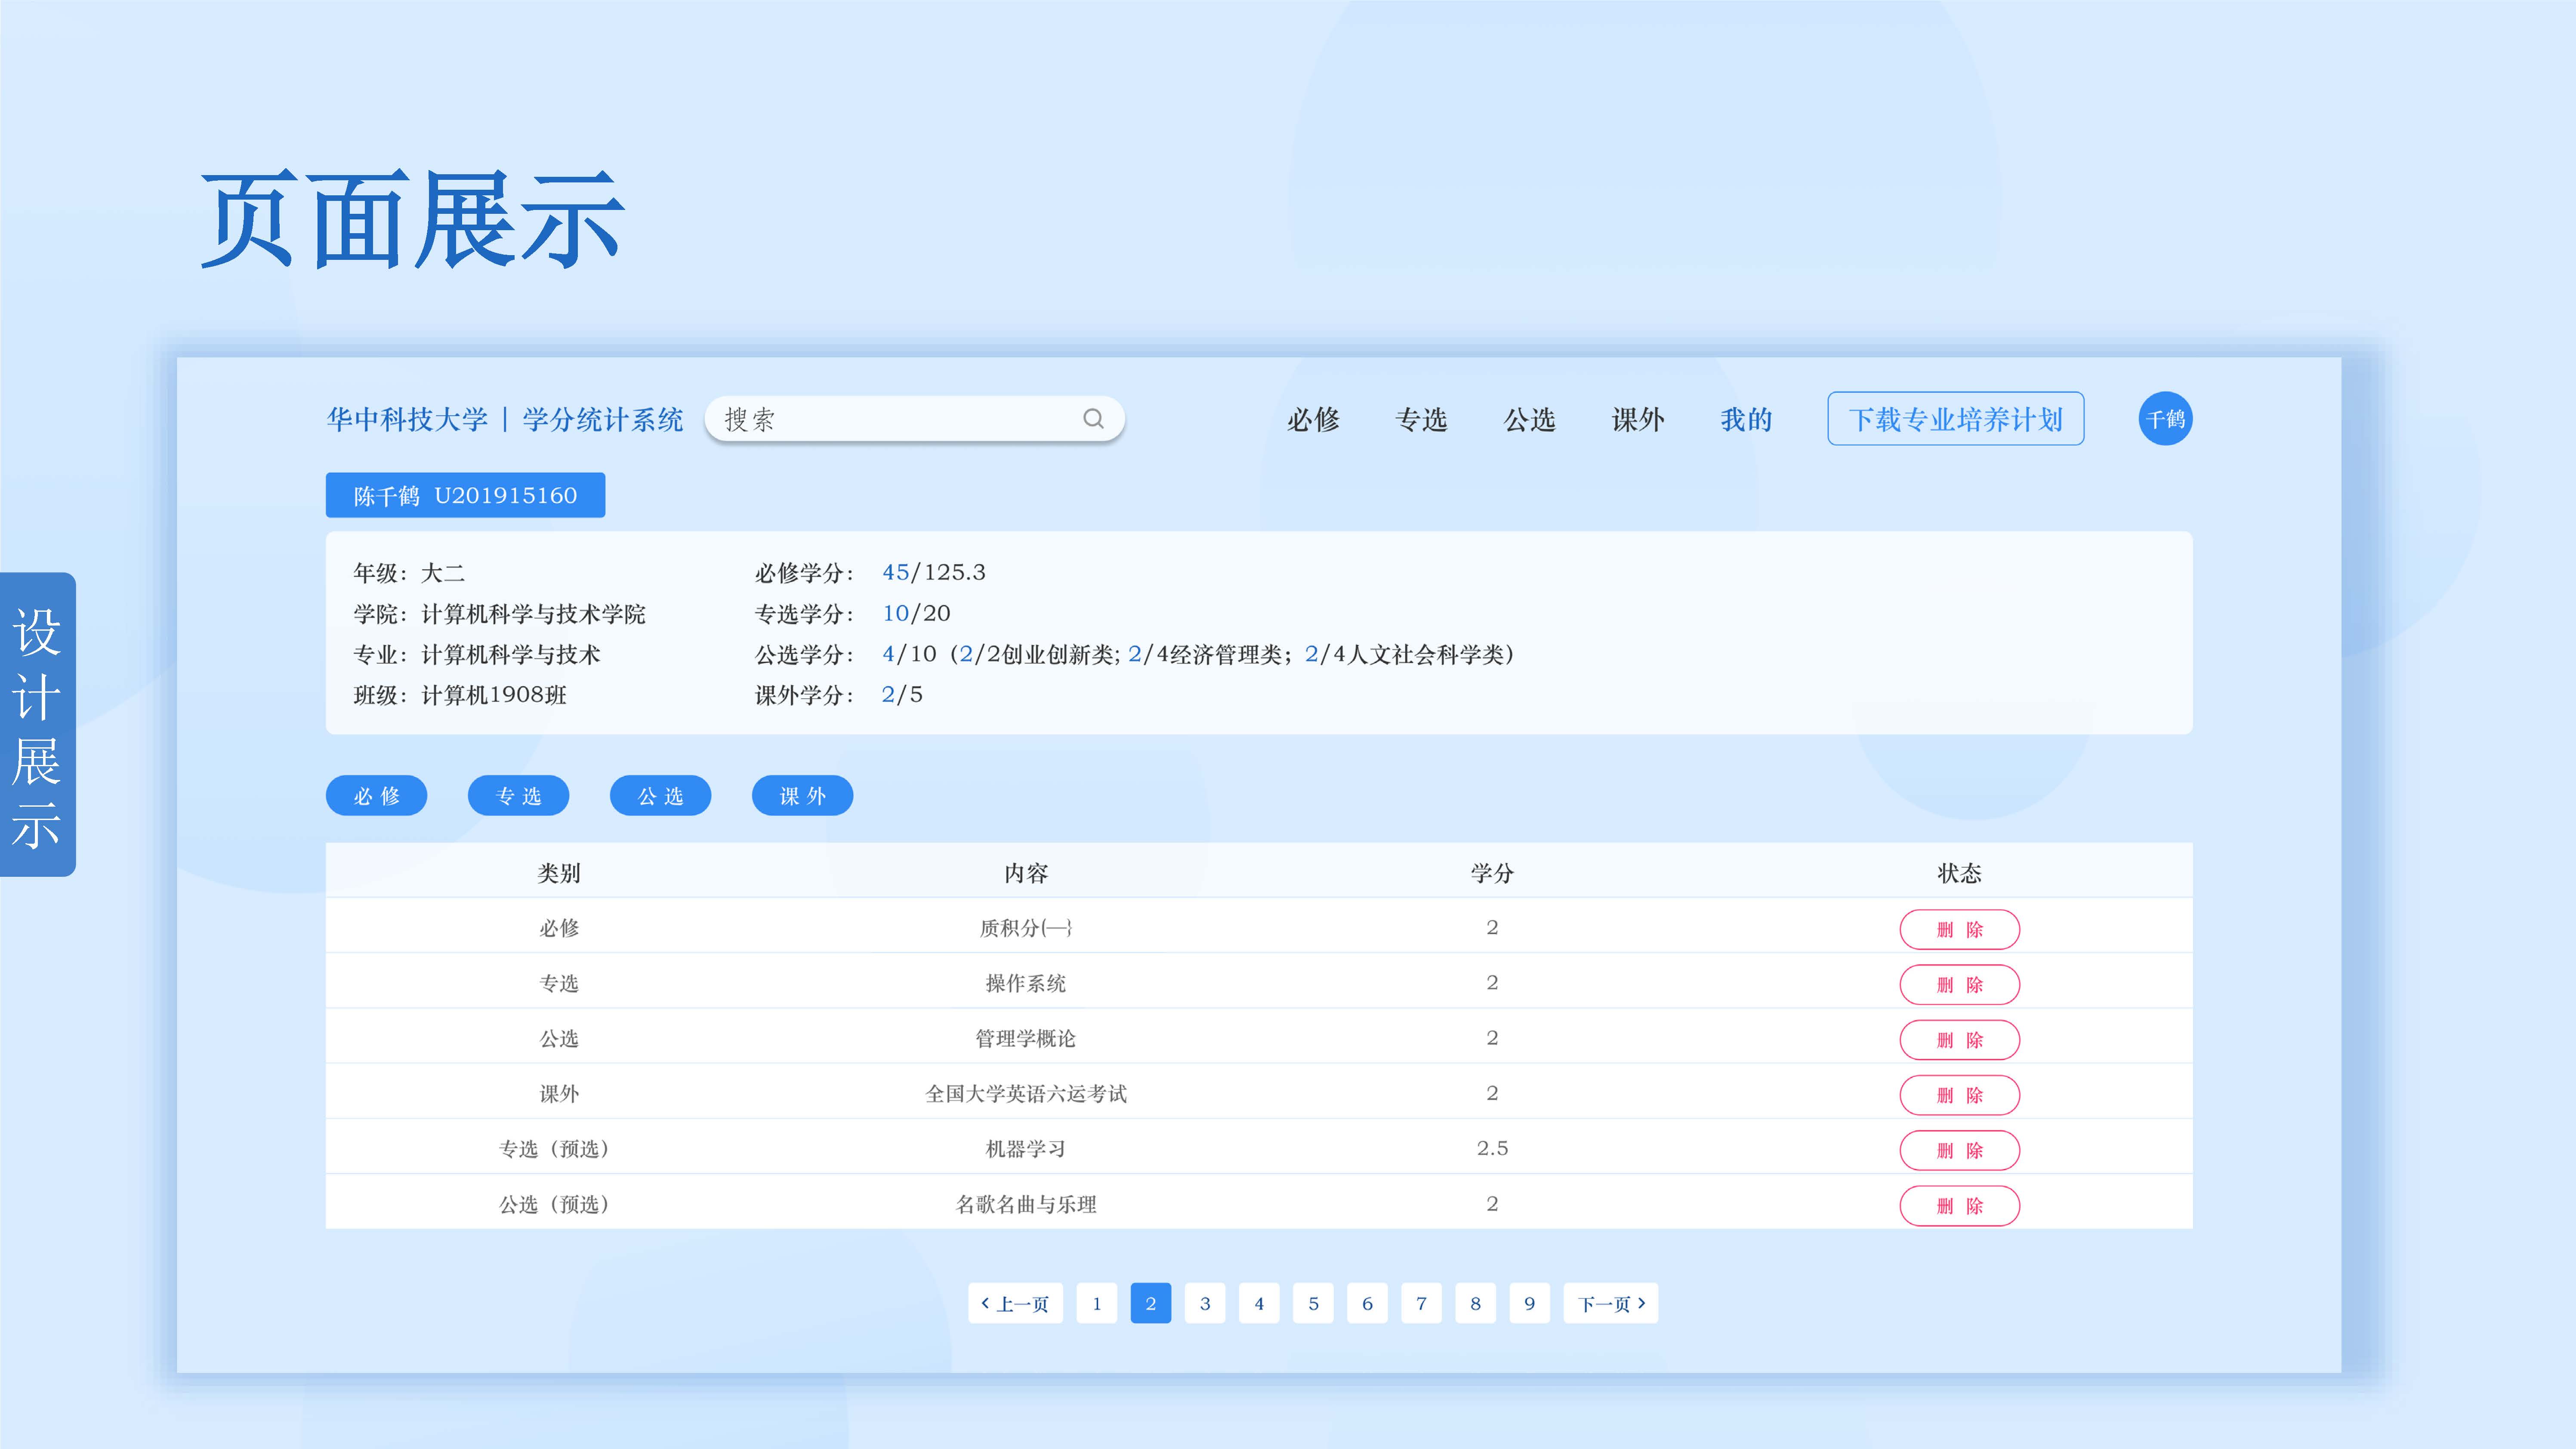
Task: Go to page 5
Action: [x=1313, y=1303]
